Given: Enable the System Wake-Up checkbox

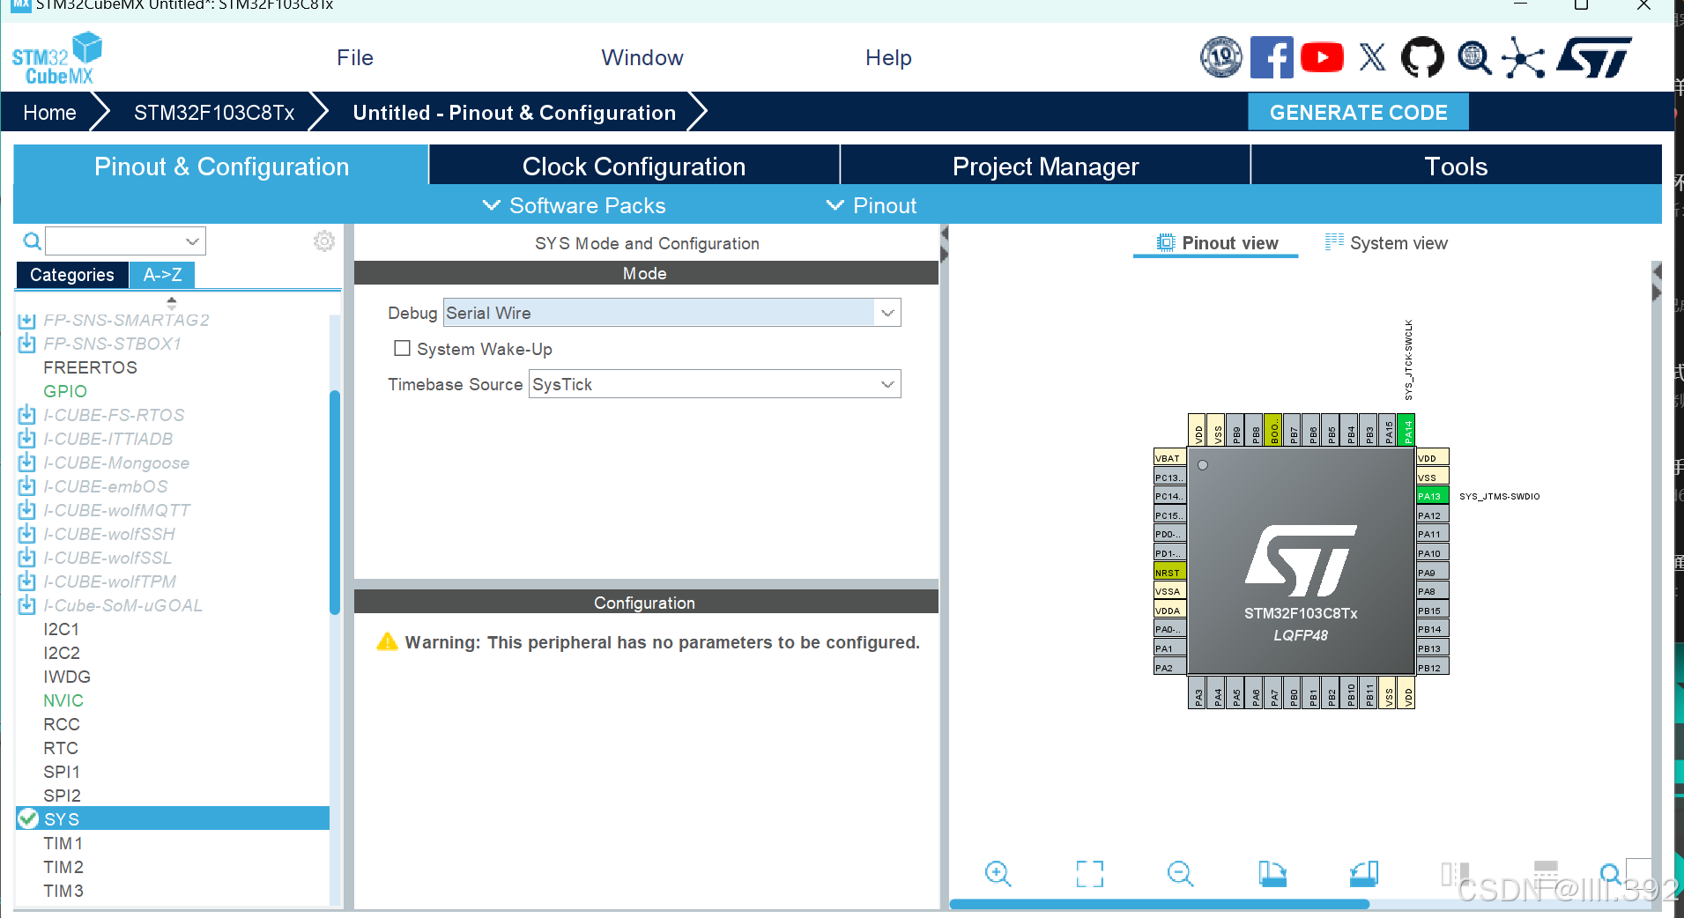Looking at the screenshot, I should tap(402, 348).
